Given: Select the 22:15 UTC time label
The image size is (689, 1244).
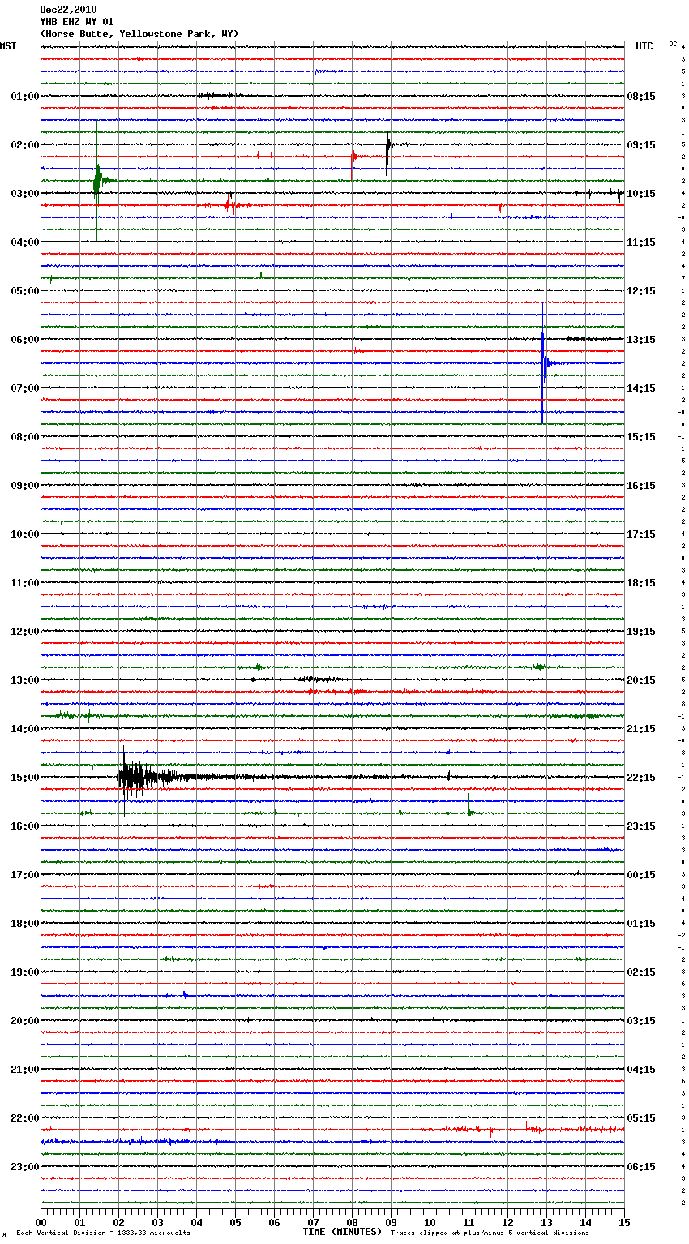Looking at the screenshot, I should click(641, 778).
